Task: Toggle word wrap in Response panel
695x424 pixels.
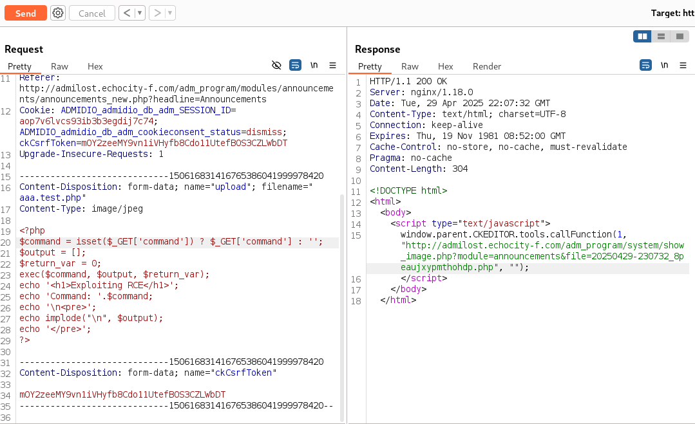Action: [646, 65]
